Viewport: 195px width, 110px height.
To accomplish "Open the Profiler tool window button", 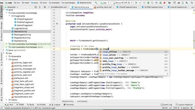I will pyautogui.click(x=41, y=105).
